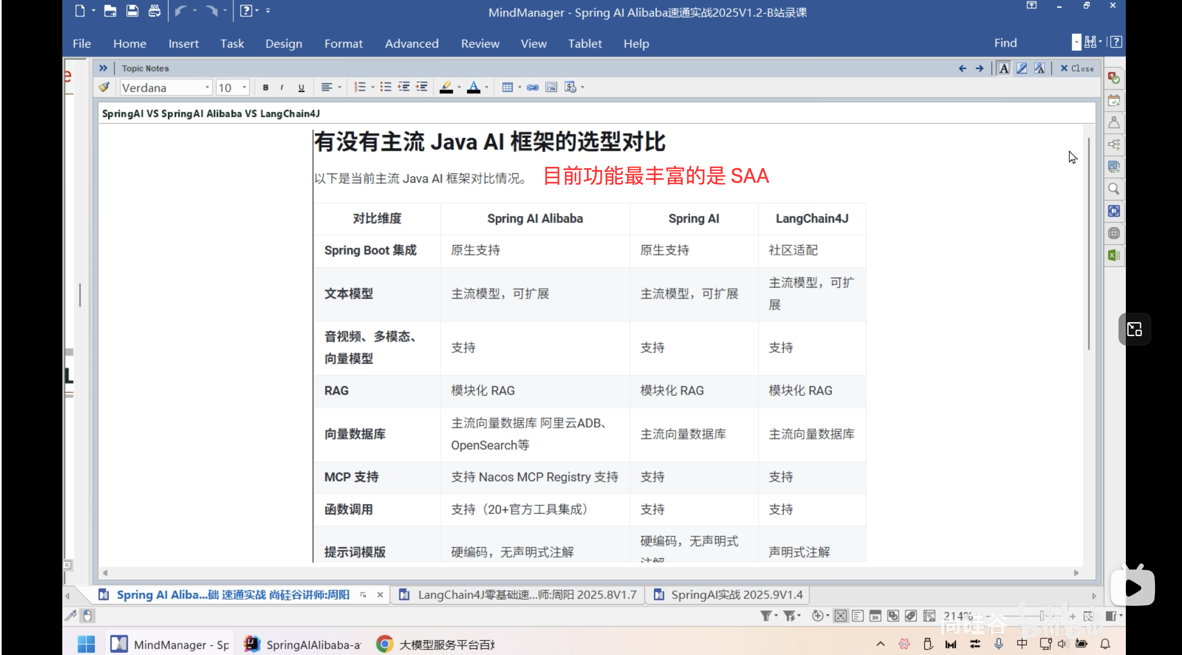The width and height of the screenshot is (1182, 655).
Task: Toggle bold formatting
Action: (265, 87)
